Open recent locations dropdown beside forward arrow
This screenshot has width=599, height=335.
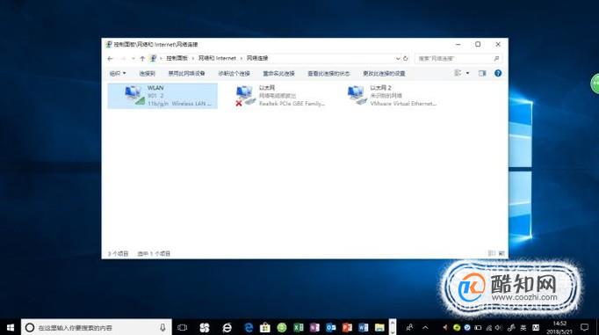133,59
